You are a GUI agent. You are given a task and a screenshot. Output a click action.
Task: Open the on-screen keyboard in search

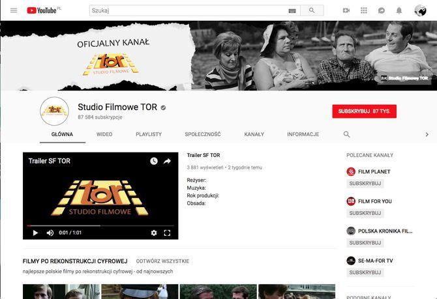(292, 10)
